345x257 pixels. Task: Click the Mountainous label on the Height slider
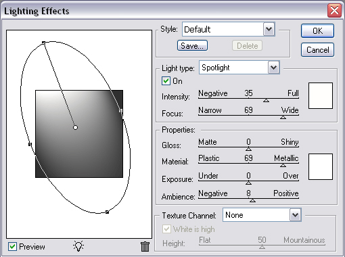(304, 240)
